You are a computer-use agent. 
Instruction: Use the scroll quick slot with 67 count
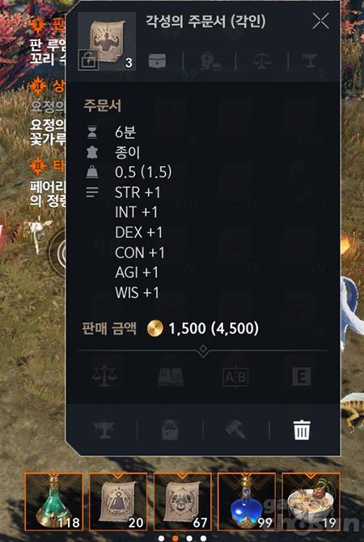pos(183,502)
